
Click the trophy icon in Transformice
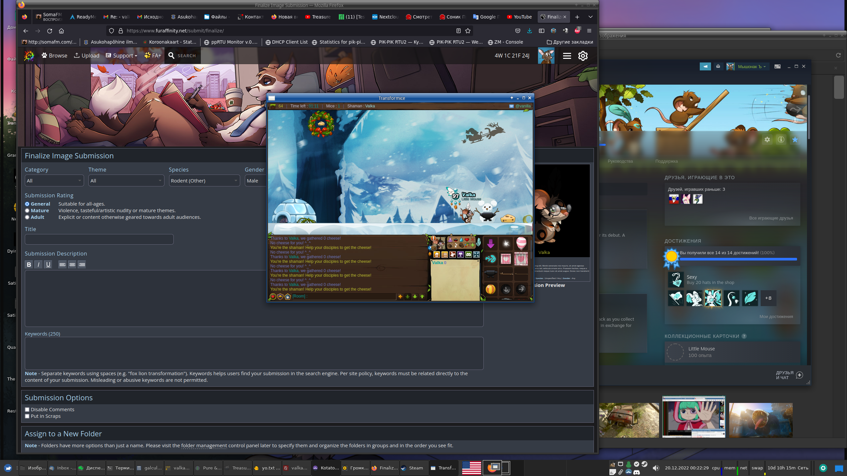pyautogui.click(x=461, y=255)
